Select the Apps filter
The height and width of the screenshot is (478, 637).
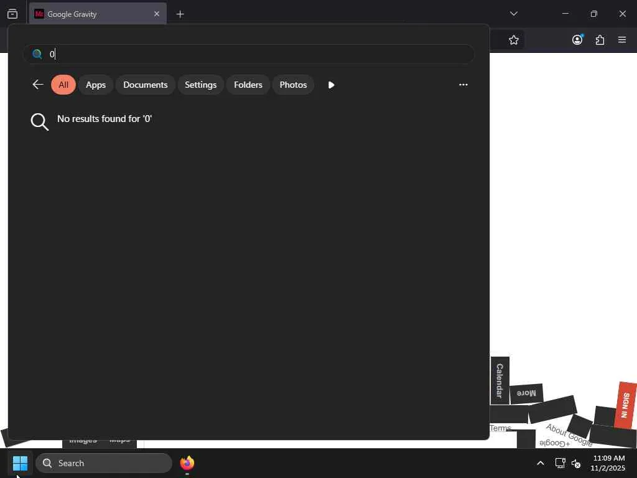pos(95,85)
